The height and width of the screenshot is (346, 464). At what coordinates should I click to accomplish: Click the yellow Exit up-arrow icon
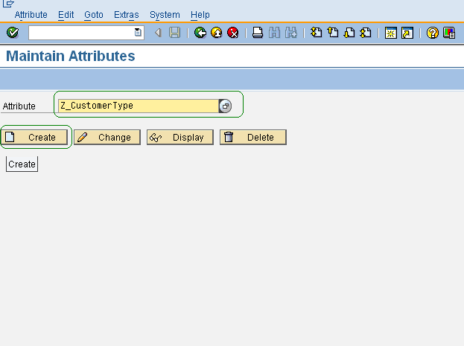[217, 33]
